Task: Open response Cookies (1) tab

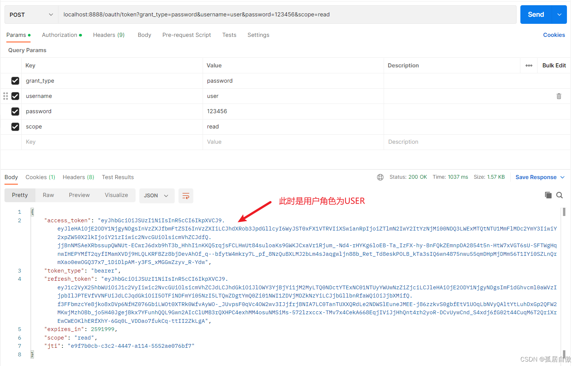Action: (40, 177)
